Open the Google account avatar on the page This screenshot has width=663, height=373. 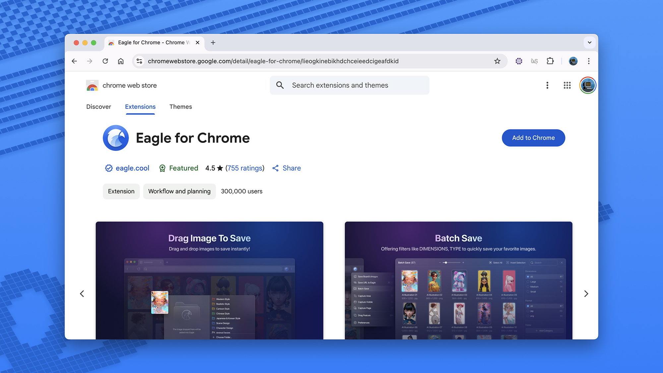point(588,85)
